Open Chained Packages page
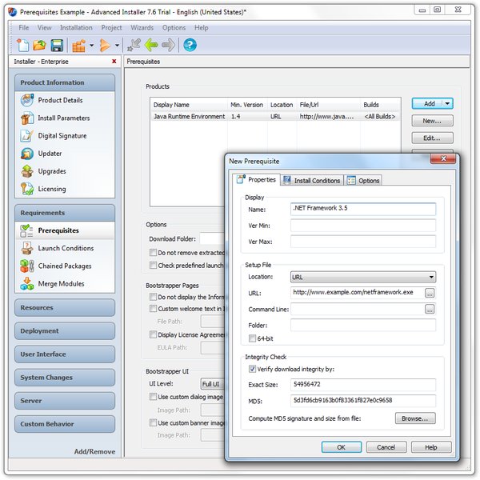This screenshot has height=480, width=480. coord(65,266)
